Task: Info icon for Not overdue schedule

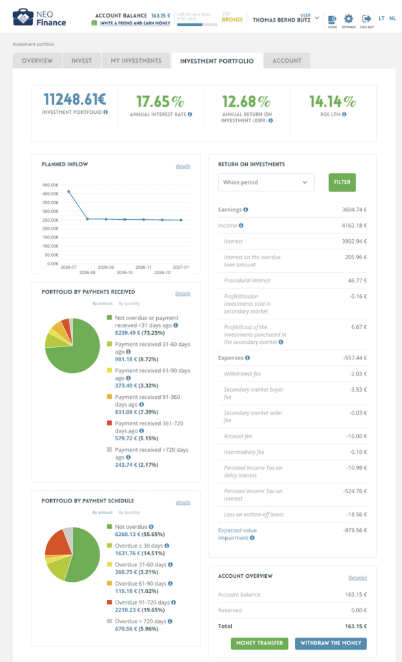Action: click(x=151, y=527)
